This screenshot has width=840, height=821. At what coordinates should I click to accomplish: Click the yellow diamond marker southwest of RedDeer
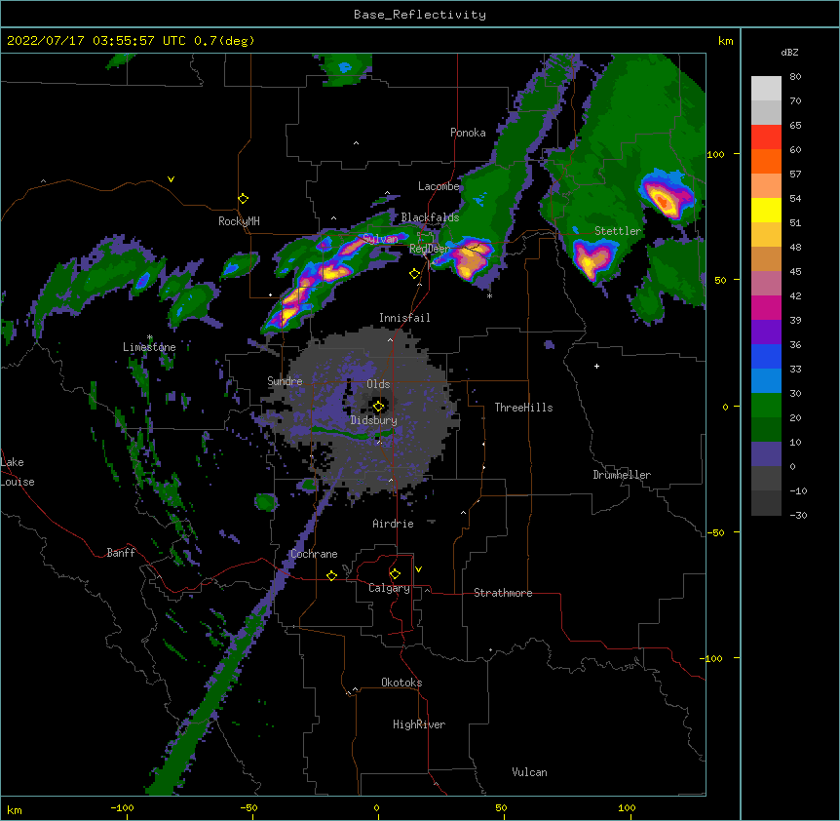click(x=415, y=274)
